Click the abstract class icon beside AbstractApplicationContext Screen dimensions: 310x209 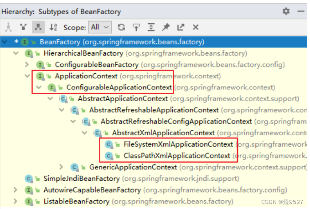[63, 99]
